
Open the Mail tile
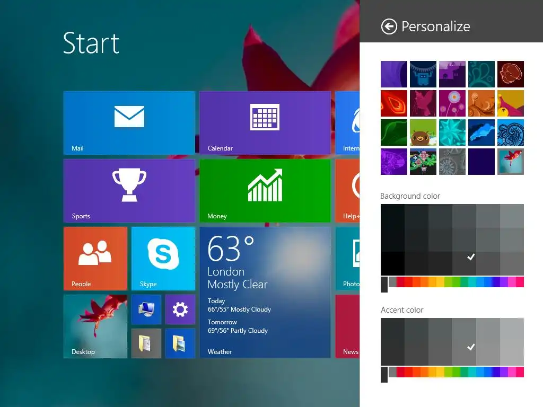[129, 123]
